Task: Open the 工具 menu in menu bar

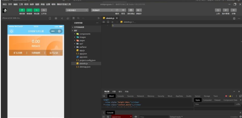Action: click(x=21, y=5)
